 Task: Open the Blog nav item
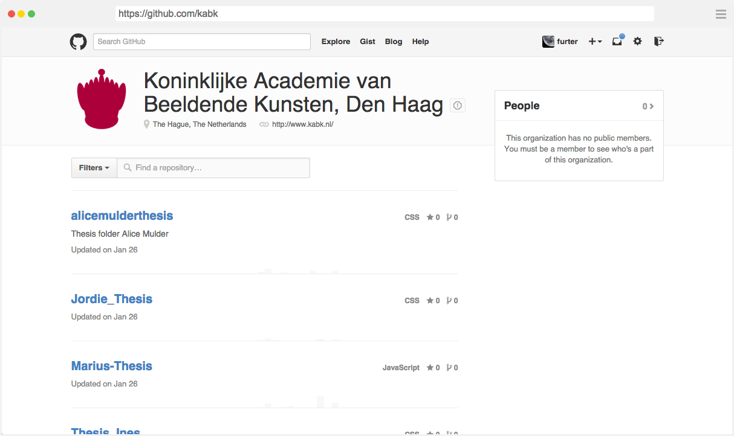tap(394, 42)
